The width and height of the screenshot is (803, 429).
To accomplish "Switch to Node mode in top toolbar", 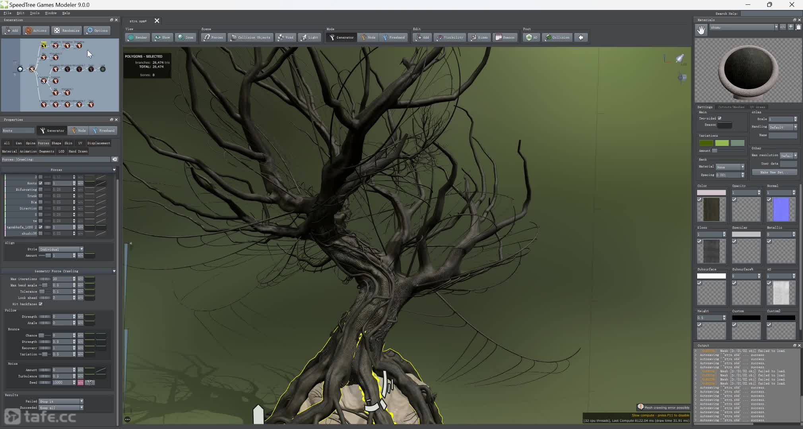I will (x=368, y=37).
